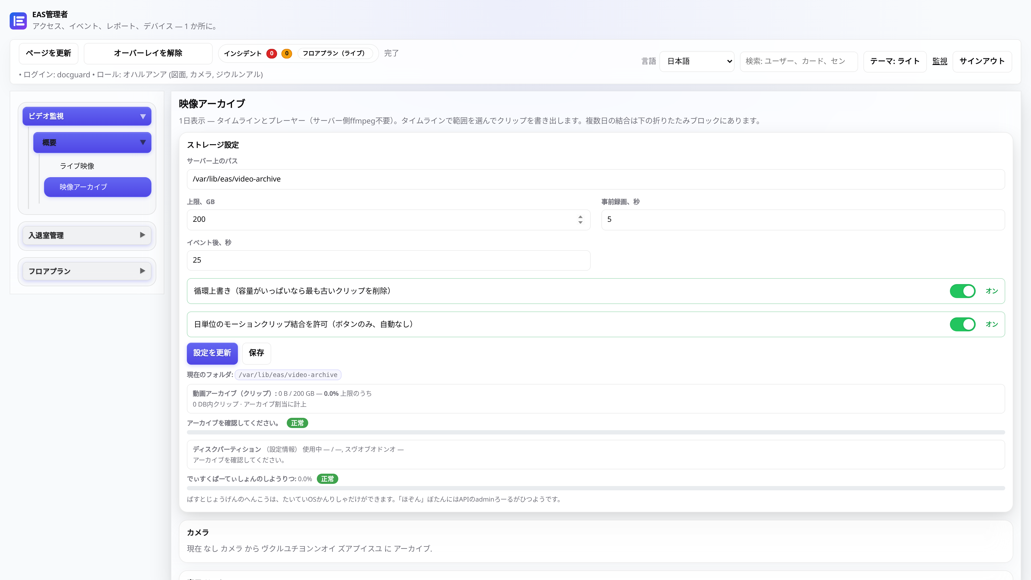Click the orange incident counter badge
This screenshot has width=1031, height=580.
coord(286,53)
